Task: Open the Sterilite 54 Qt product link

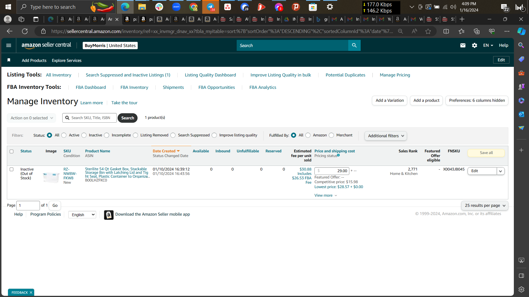Action: [117, 173]
